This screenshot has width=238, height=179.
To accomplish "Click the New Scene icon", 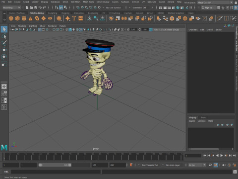I will (27, 7).
